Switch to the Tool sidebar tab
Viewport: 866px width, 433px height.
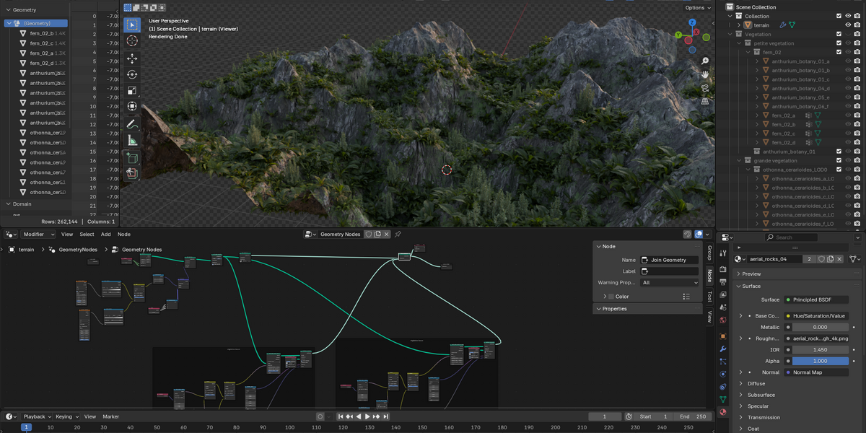709,297
